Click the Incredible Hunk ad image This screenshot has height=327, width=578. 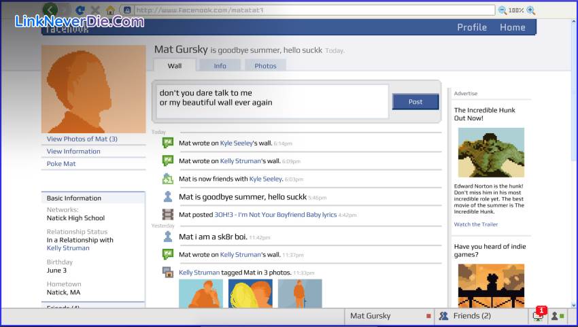(x=490, y=152)
